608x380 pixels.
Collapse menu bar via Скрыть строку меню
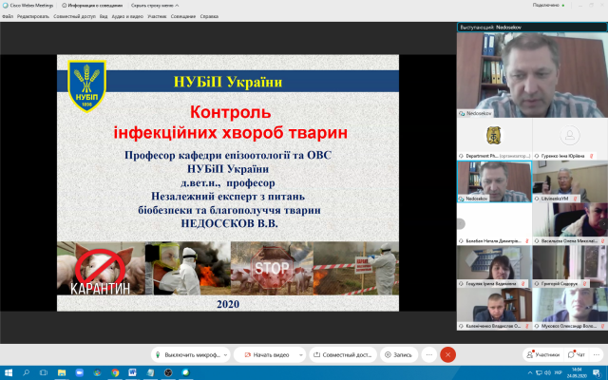coord(155,6)
